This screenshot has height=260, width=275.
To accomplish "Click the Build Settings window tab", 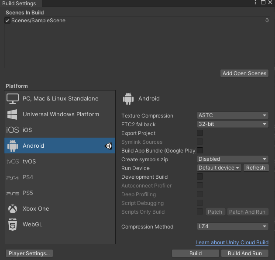I will pyautogui.click(x=19, y=3).
